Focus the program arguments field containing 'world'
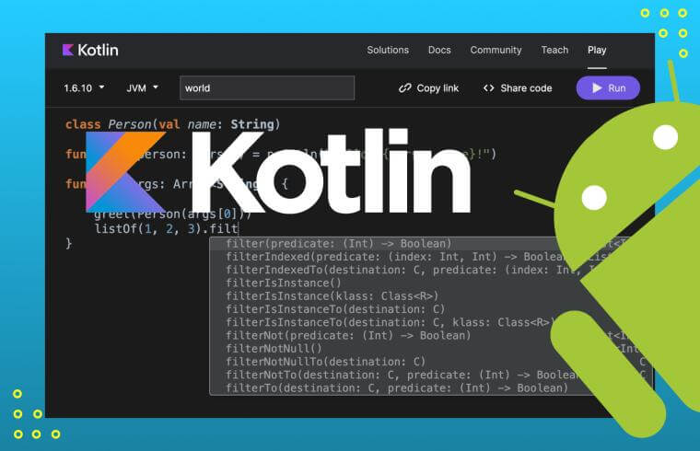This screenshot has width=700, height=451. tap(266, 88)
